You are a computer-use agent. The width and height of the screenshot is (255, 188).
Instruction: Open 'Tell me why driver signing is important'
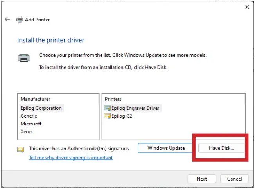71,158
